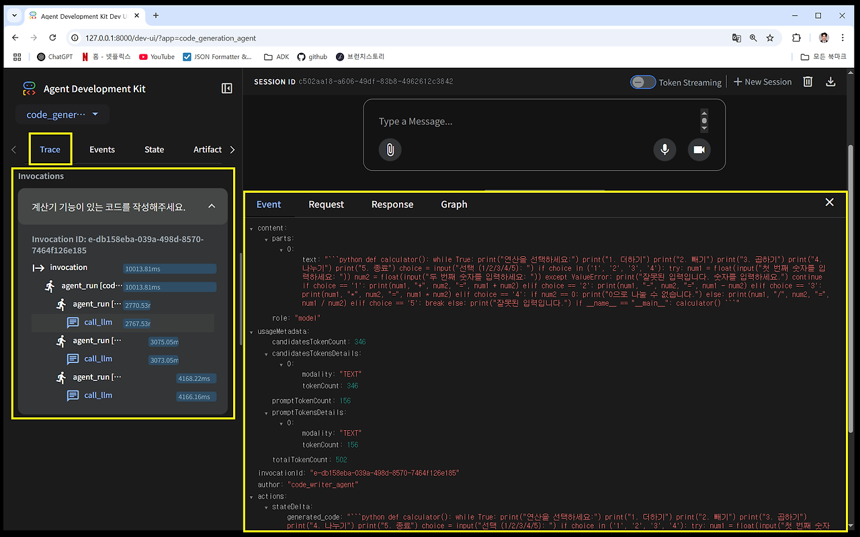Viewport: 860px width, 537px height.
Task: Show more side tabs with right chevron
Action: click(x=232, y=149)
